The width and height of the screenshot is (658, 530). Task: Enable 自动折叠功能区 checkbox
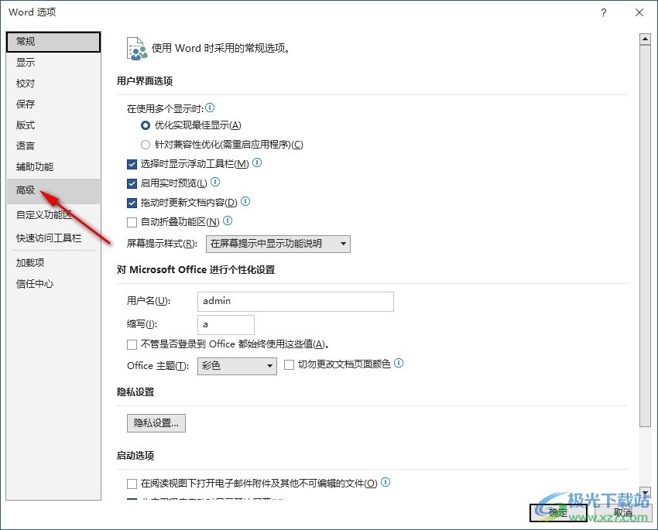132,222
